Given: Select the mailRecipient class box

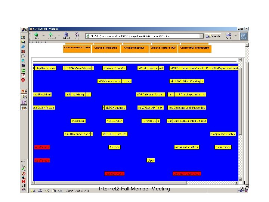Looking at the screenshot, I should (x=42, y=95).
